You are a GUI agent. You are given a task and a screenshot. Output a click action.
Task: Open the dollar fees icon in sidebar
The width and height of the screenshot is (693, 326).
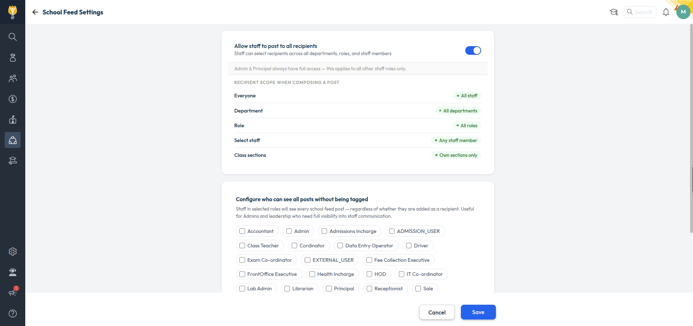coord(13,99)
